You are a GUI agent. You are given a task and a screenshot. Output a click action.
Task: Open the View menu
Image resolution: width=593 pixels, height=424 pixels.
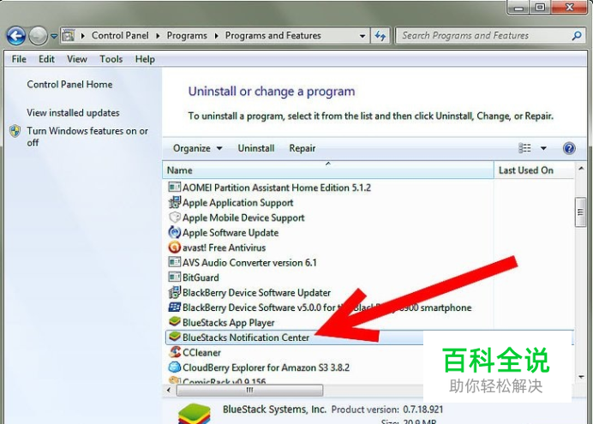click(77, 59)
